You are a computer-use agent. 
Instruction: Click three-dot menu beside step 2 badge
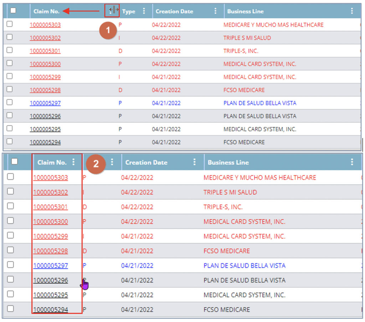pyautogui.click(x=112, y=162)
